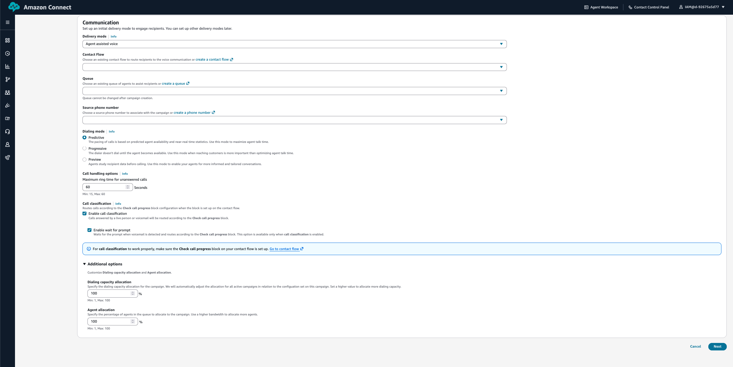733x367 pixels.
Task: Disable Enable wait for prompt
Action: point(89,230)
